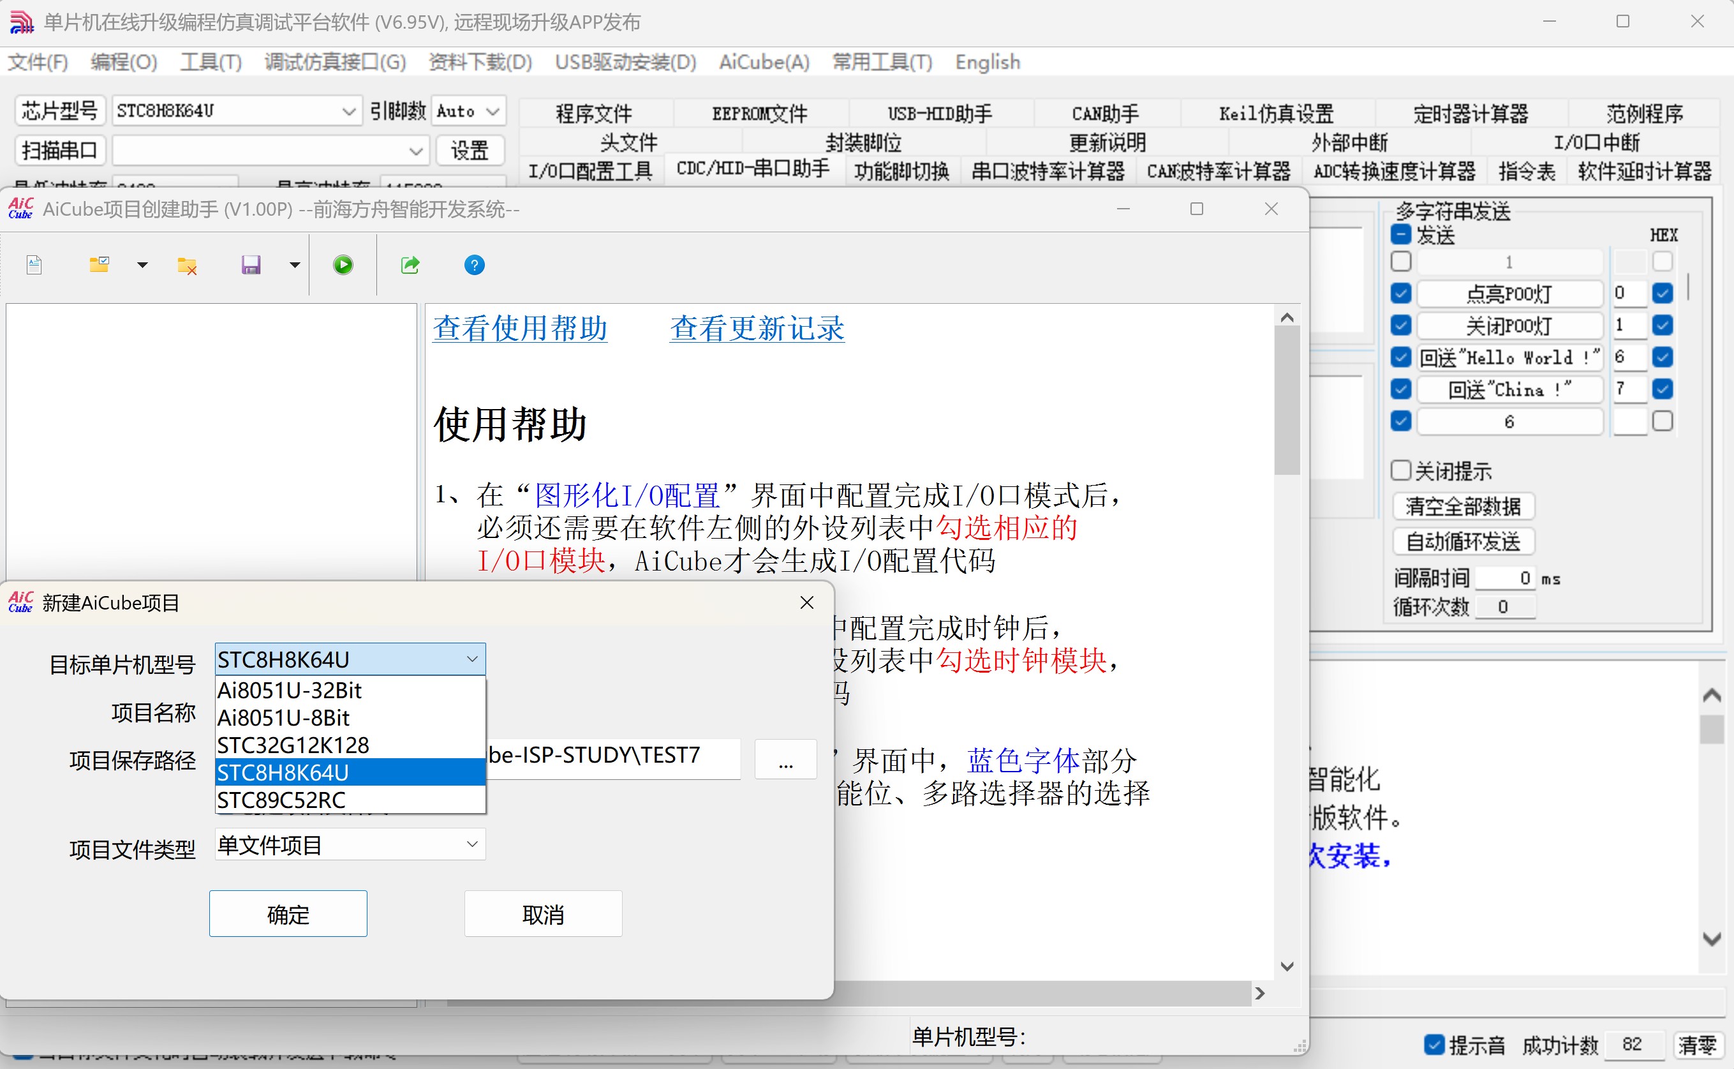Click the 点亮P00灯 send button
This screenshot has height=1069, width=1734.
1509,294
